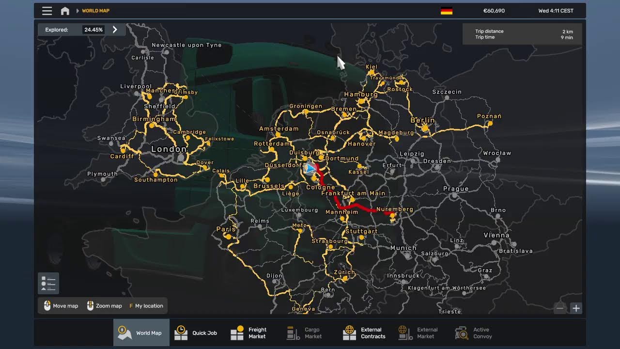Click the Amsterdam city label
The image size is (620, 349).
pos(279,129)
